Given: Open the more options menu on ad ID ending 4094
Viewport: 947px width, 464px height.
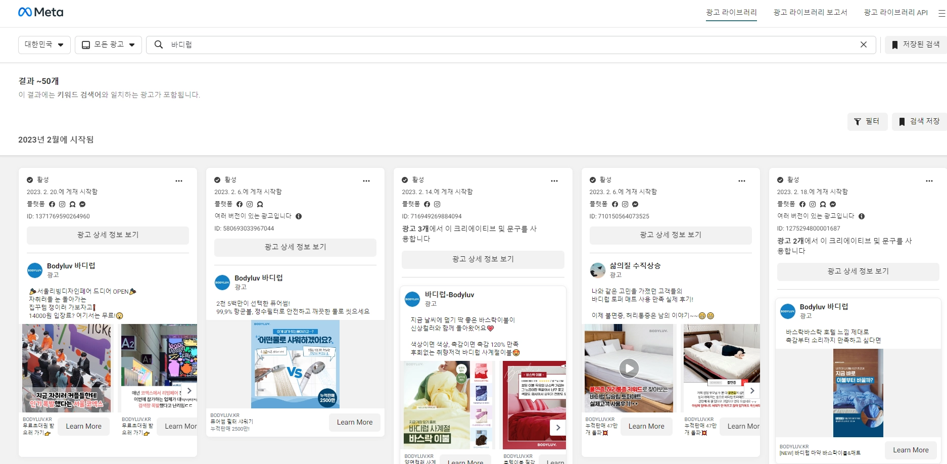Looking at the screenshot, I should pos(554,180).
